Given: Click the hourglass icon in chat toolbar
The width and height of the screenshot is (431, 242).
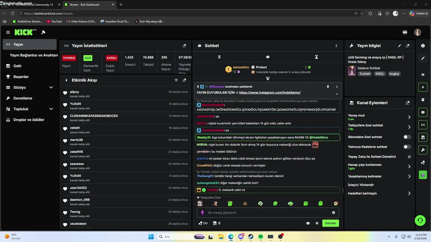Looking at the screenshot, I should [316, 57].
